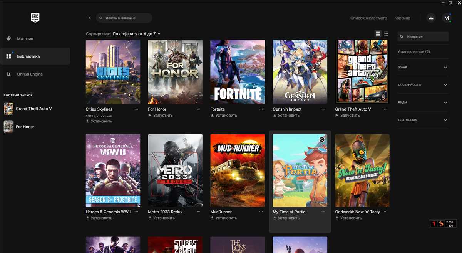Open more options for Heroes & Generals WWII

(x=136, y=212)
